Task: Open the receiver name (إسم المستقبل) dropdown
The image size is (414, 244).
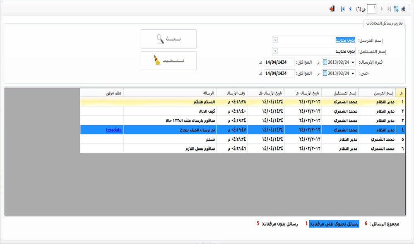Action: click(275, 51)
